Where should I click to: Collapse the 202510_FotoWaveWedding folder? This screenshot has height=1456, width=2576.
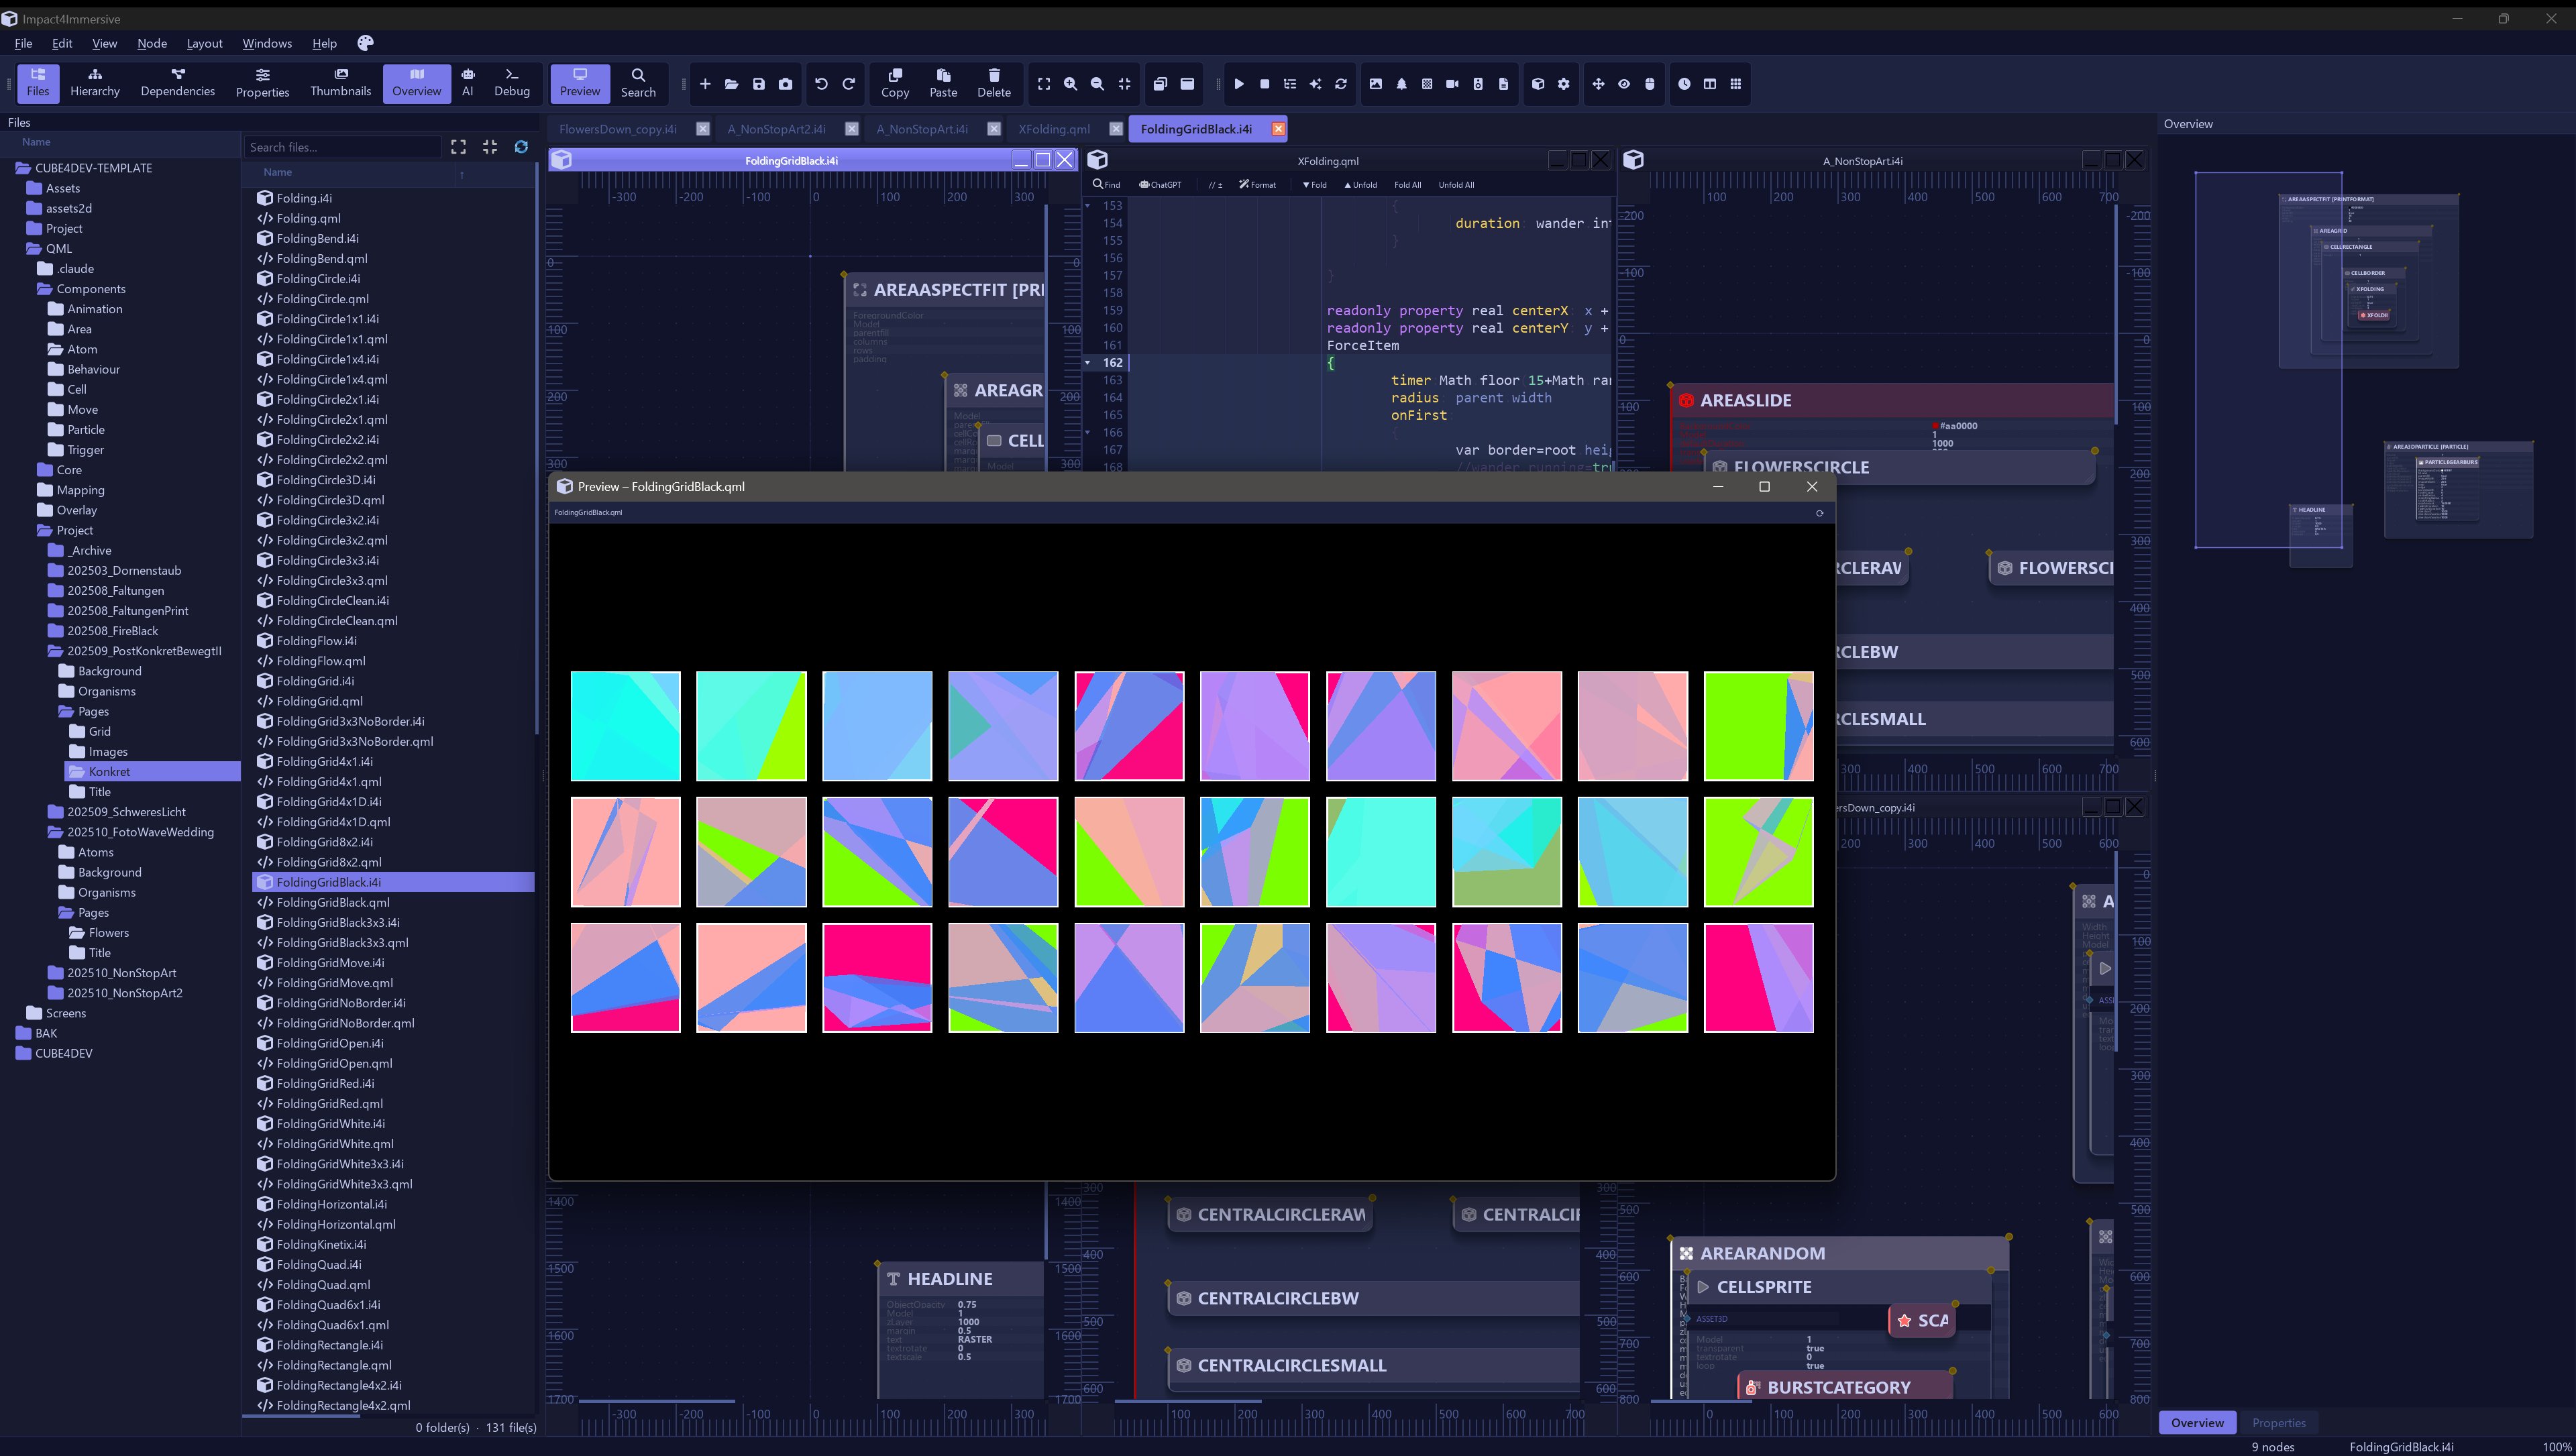[x=140, y=832]
